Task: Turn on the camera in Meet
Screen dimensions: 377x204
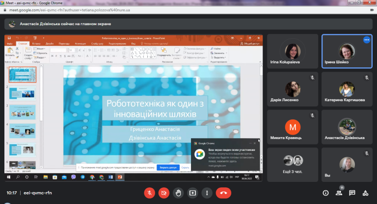Action: [164, 193]
